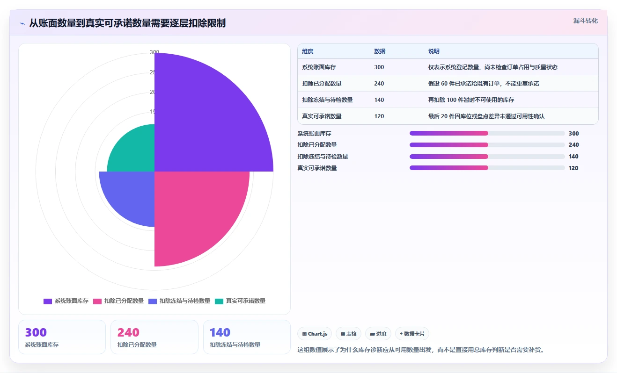The height and width of the screenshot is (373, 617).
Task: Open the 240 扣除已分配数量 data card
Action: [x=154, y=337]
